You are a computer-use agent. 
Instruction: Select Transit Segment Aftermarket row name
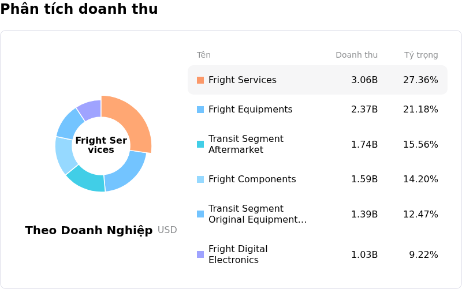coord(246,144)
